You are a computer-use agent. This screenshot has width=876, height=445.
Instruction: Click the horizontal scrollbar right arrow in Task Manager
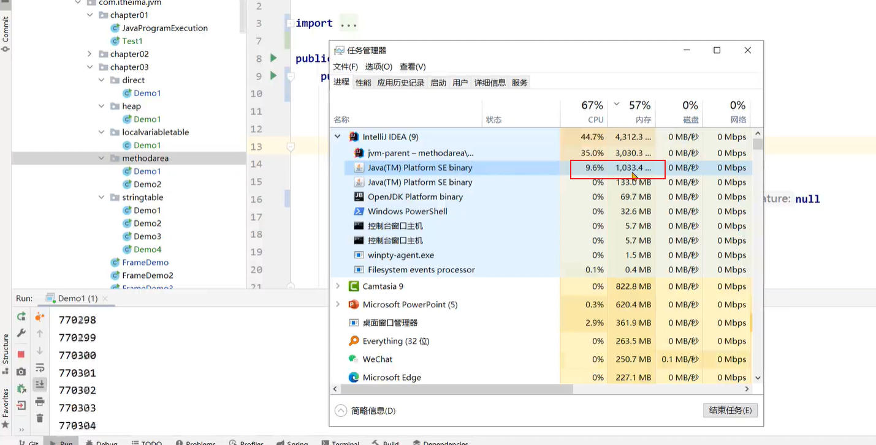pyautogui.click(x=747, y=389)
